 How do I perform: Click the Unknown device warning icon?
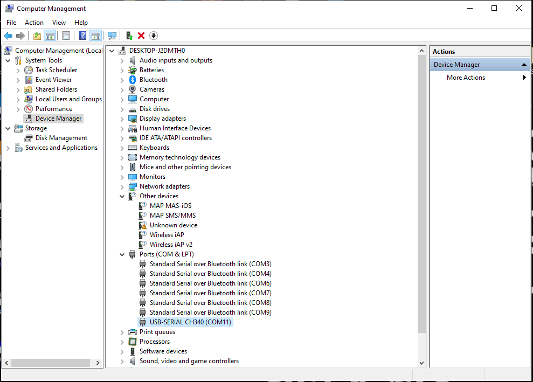[x=143, y=225]
